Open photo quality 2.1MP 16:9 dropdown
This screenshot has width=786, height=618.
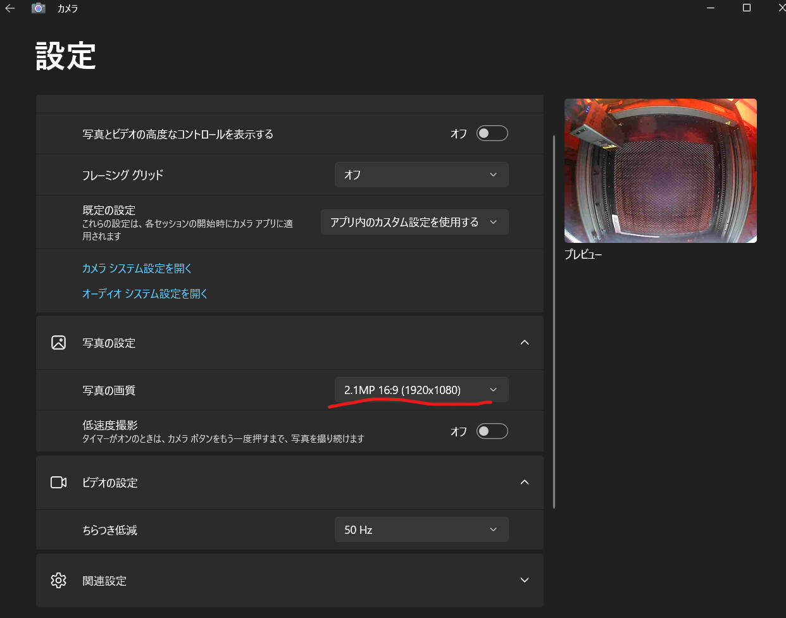click(421, 390)
